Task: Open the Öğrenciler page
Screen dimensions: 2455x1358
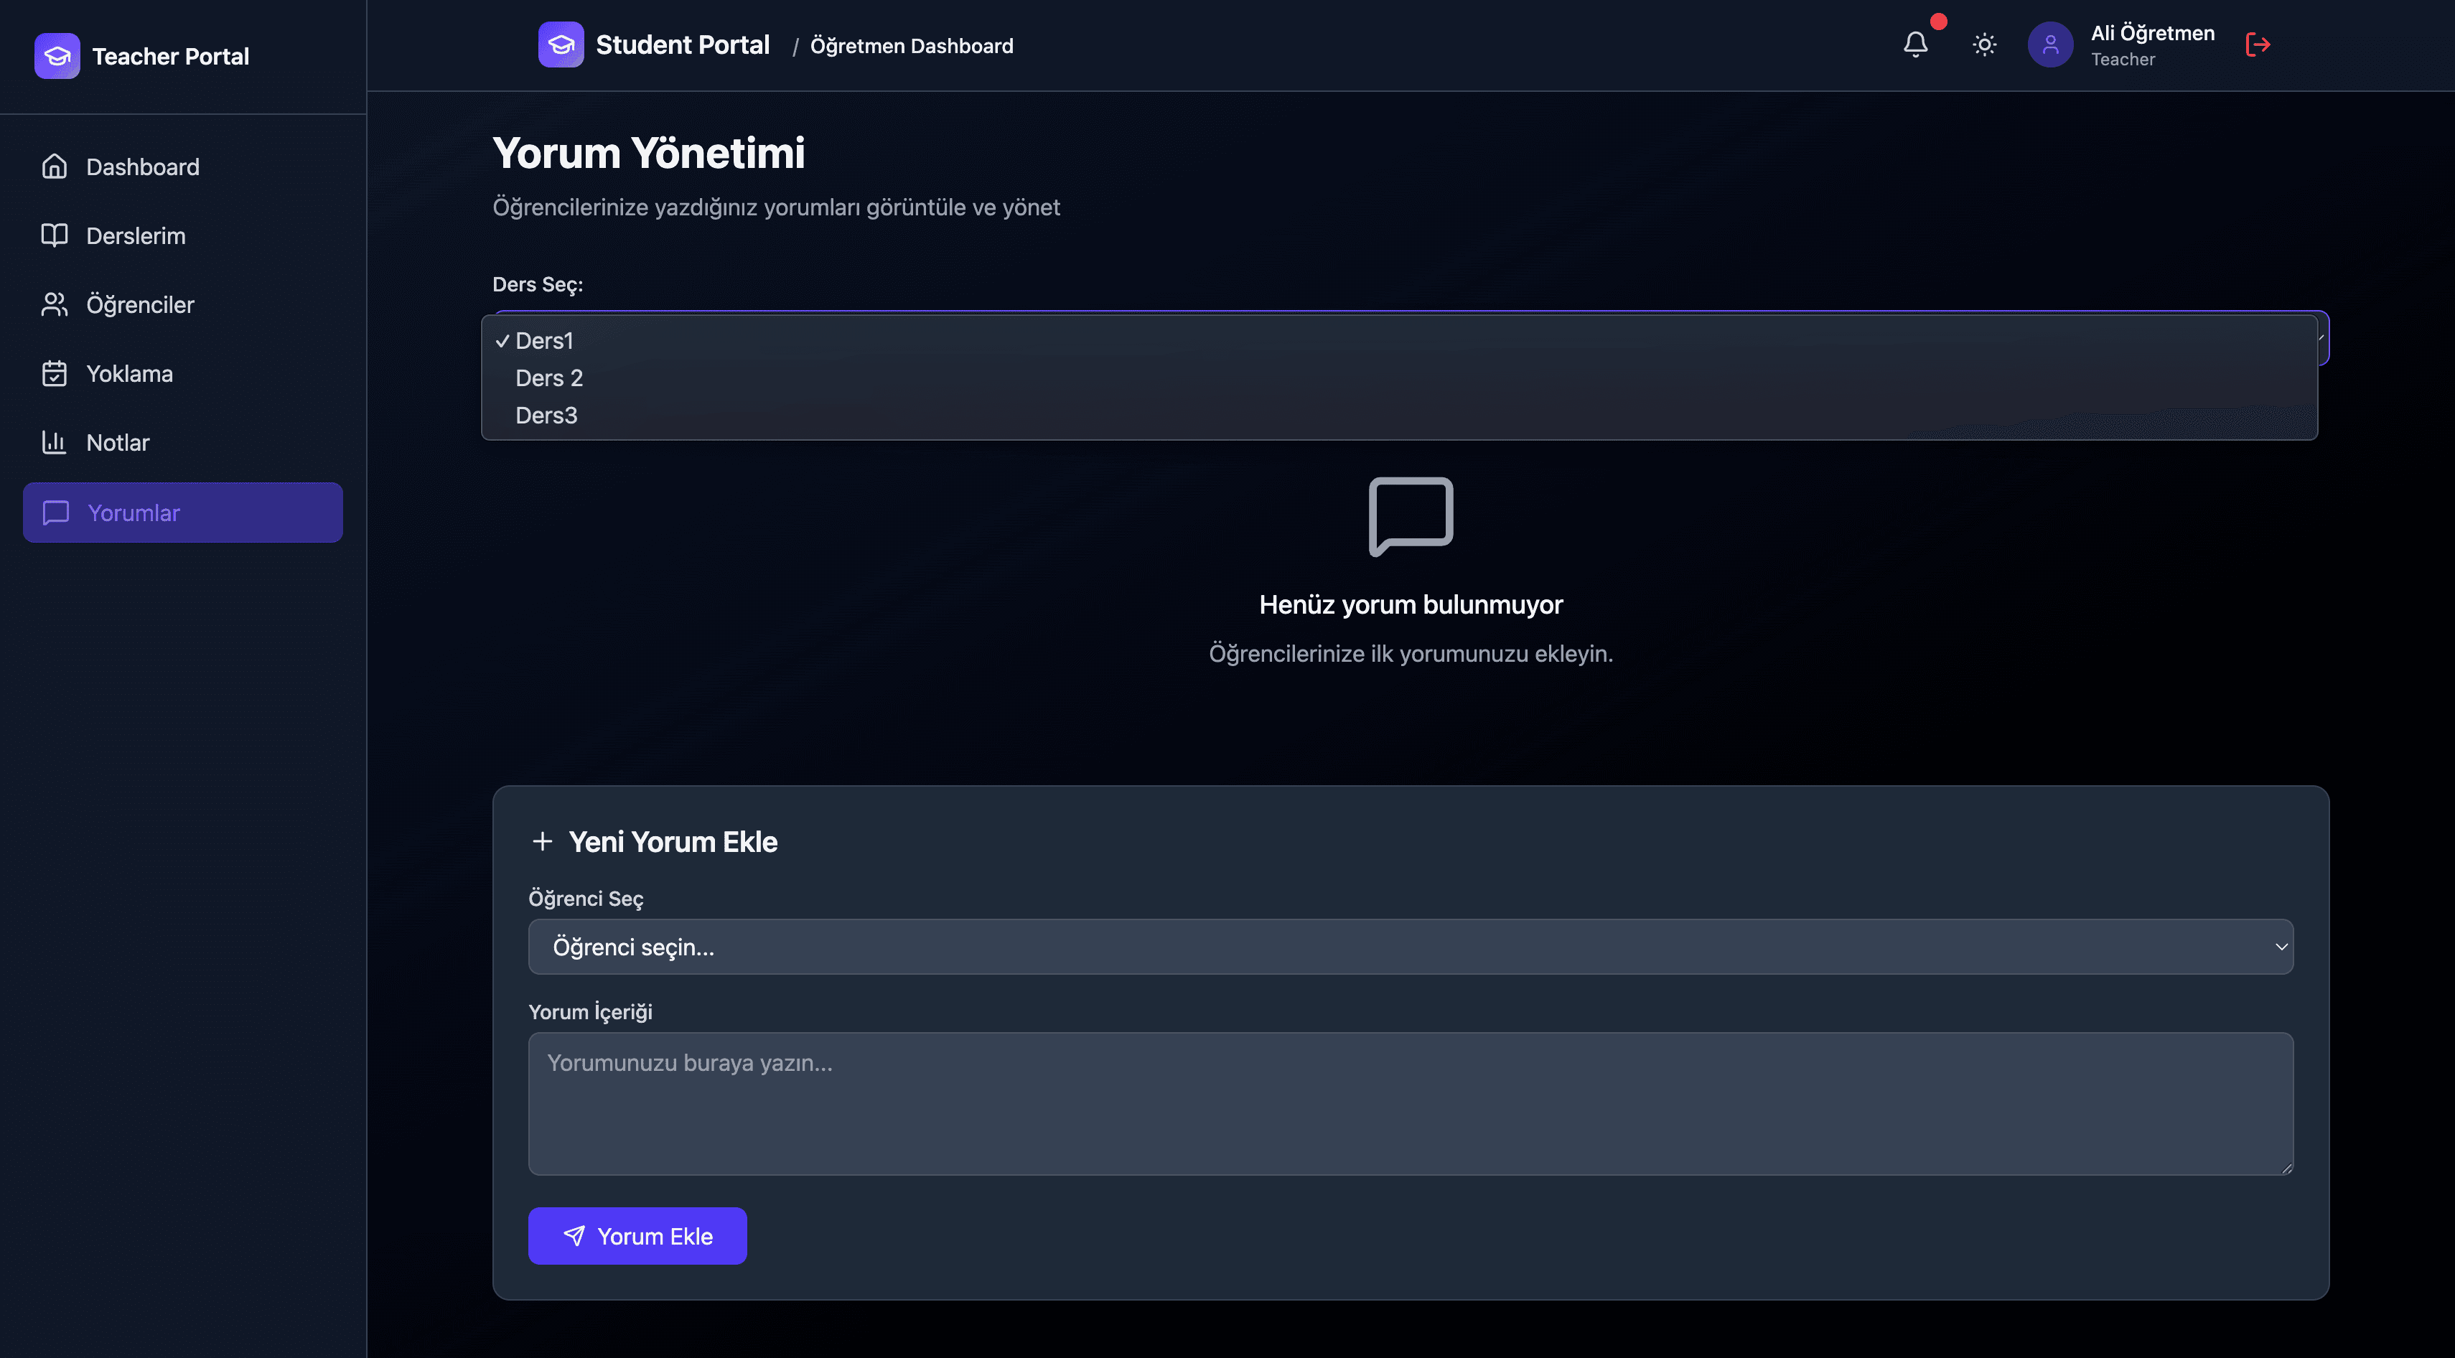Action: click(x=140, y=305)
